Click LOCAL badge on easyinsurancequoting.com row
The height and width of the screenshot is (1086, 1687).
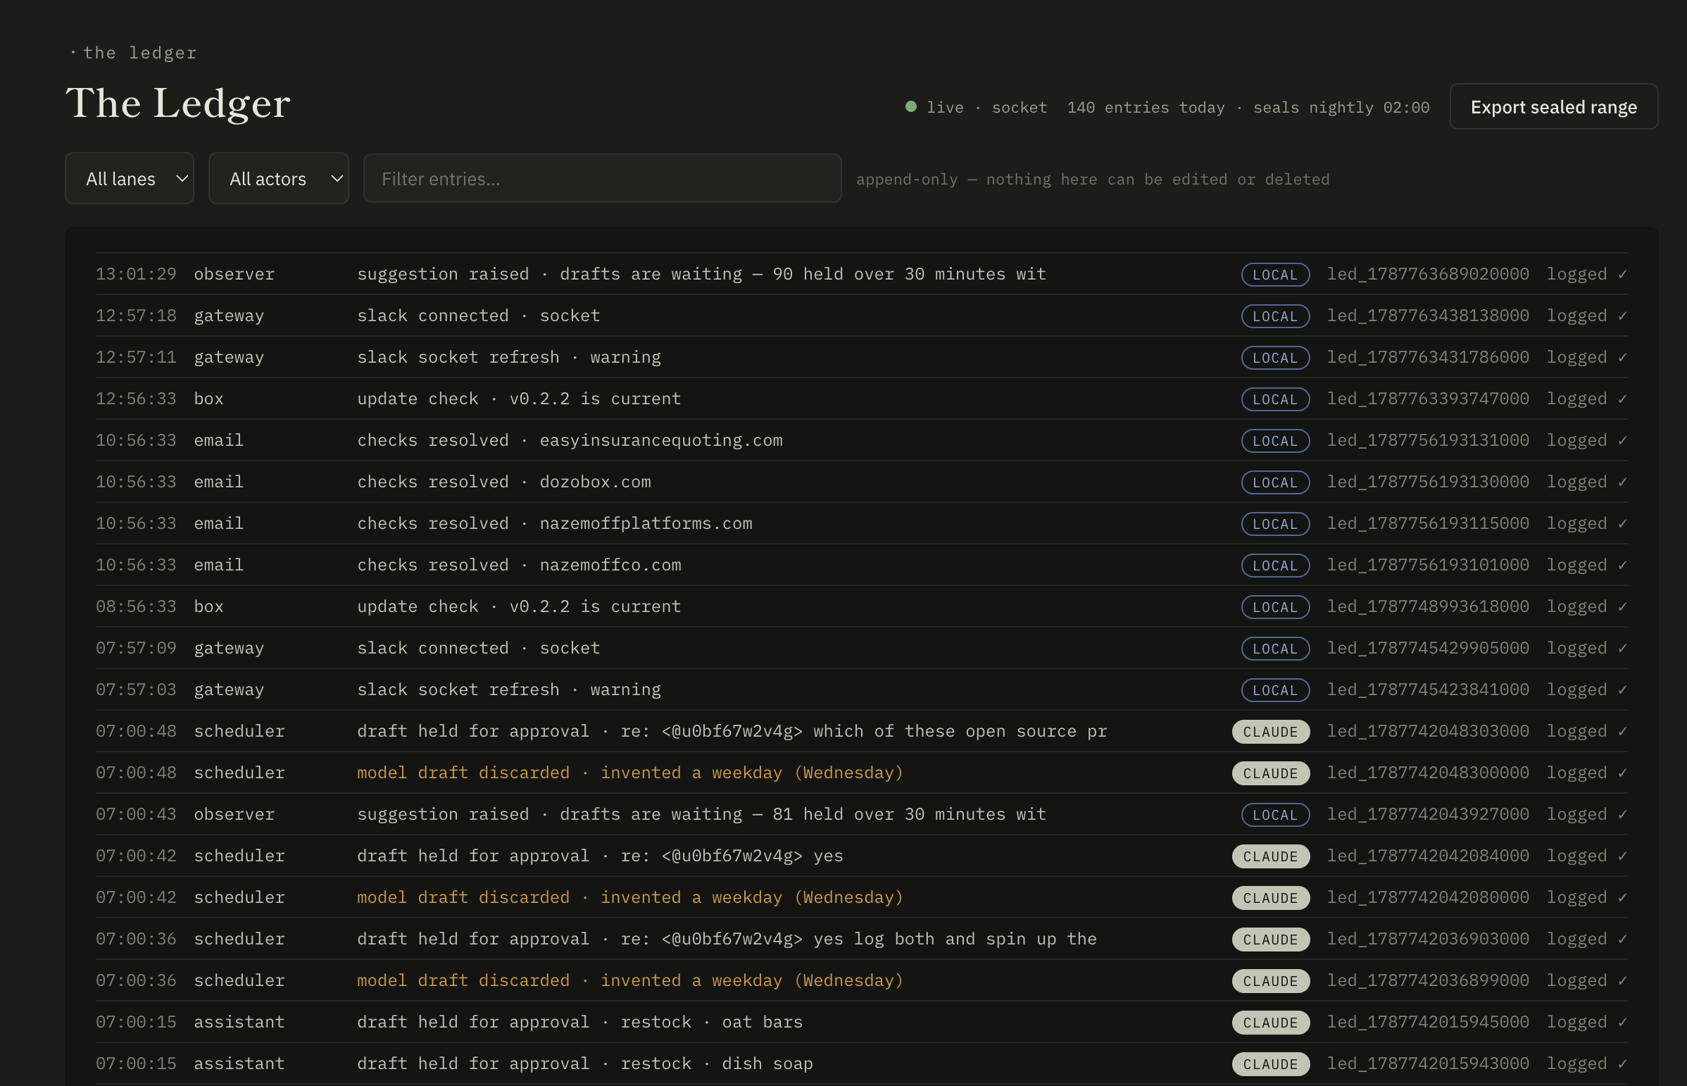1274,441
